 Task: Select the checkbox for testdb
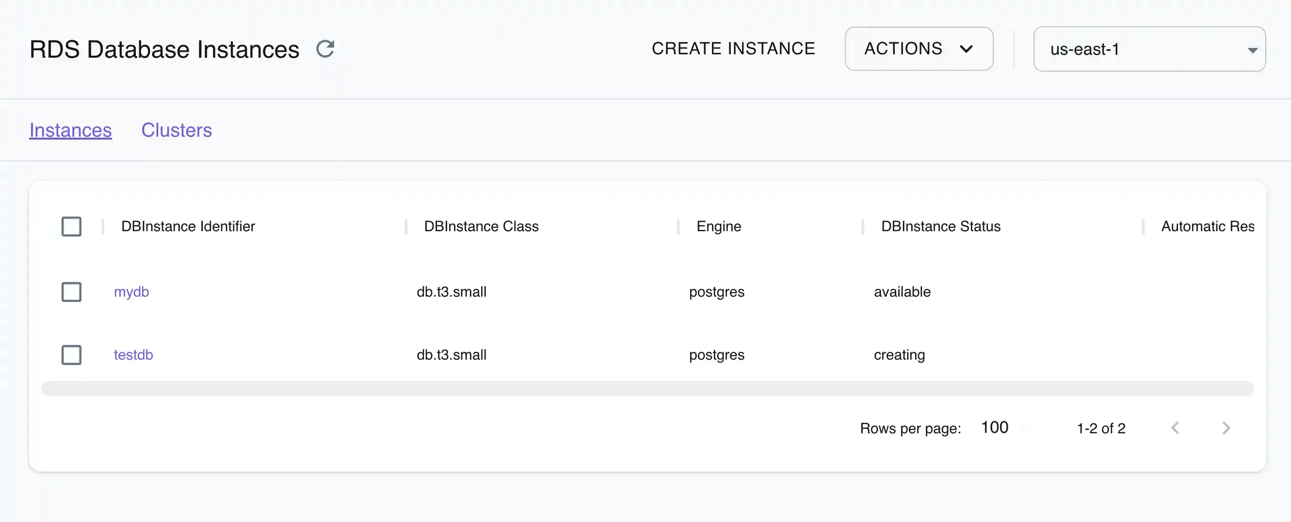coord(72,355)
